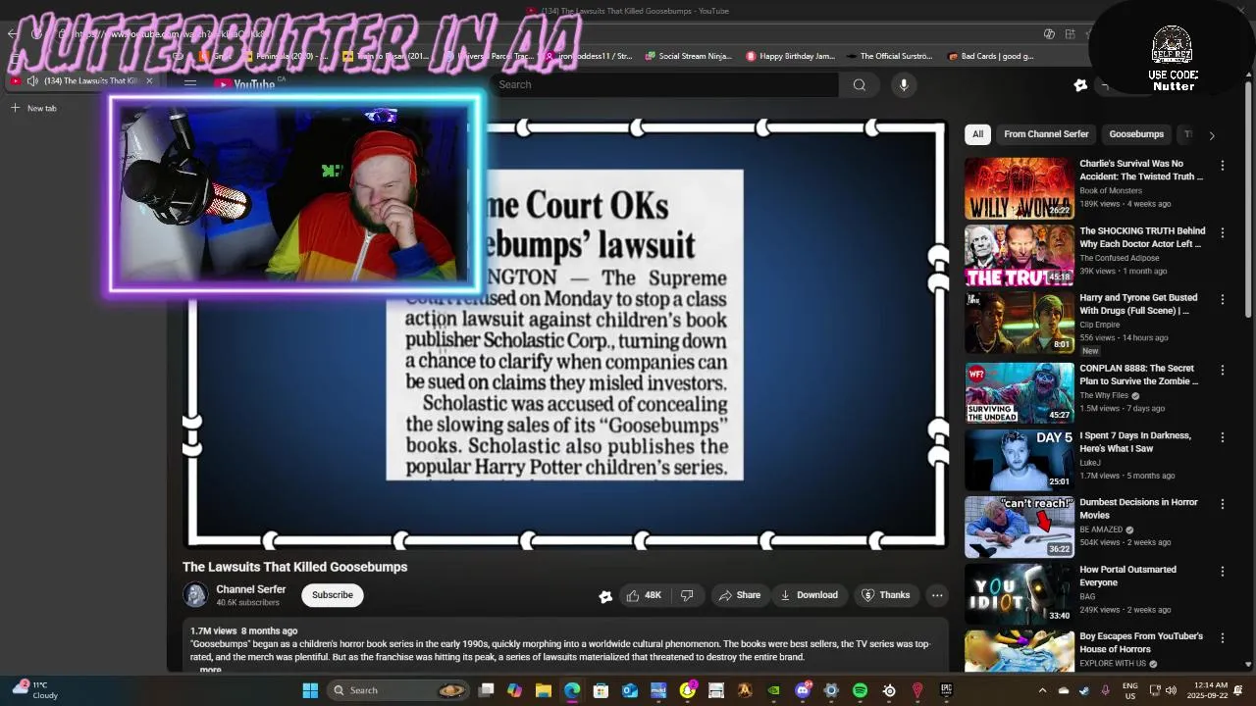Image resolution: width=1256 pixels, height=706 pixels.
Task: Open Bad Cards bookmark
Action: point(991,56)
